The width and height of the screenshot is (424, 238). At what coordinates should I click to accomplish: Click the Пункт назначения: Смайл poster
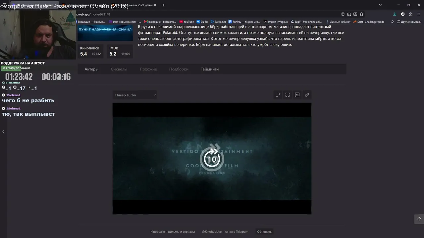coord(105,33)
